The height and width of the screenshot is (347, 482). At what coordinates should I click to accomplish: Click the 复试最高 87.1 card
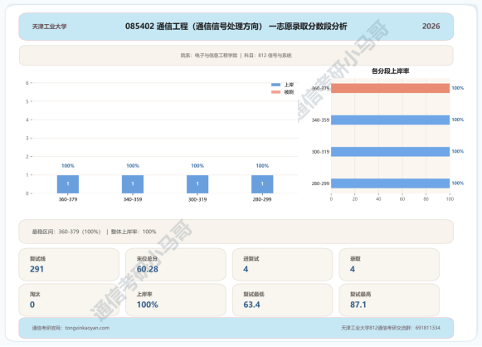pos(389,300)
